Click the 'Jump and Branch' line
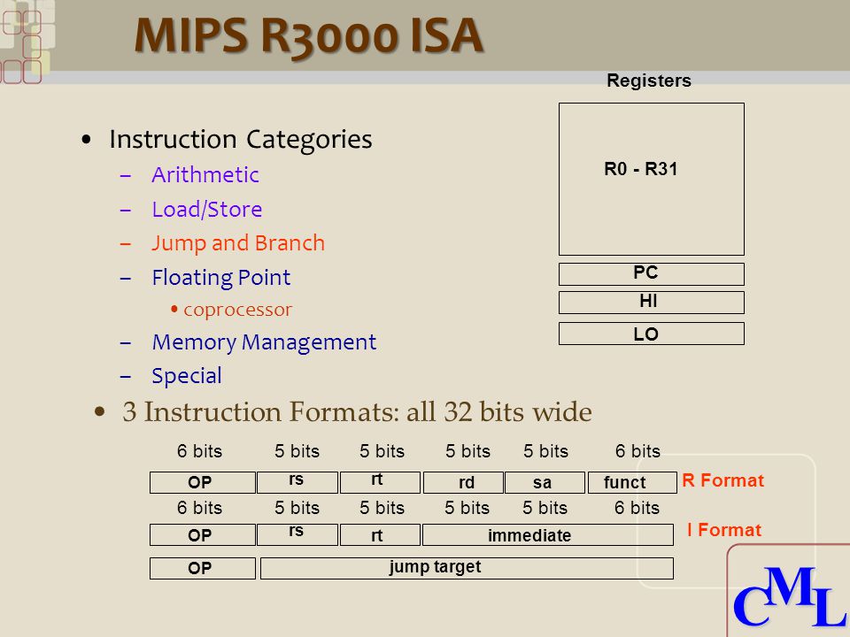 pyautogui.click(x=238, y=243)
